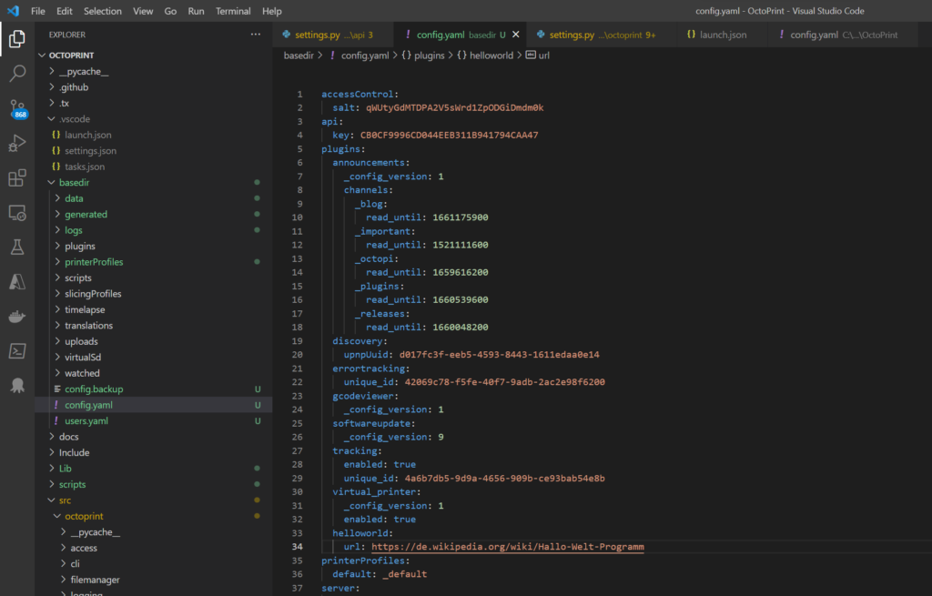Open the Remote Explorer view
932x596 pixels.
[x=17, y=213]
